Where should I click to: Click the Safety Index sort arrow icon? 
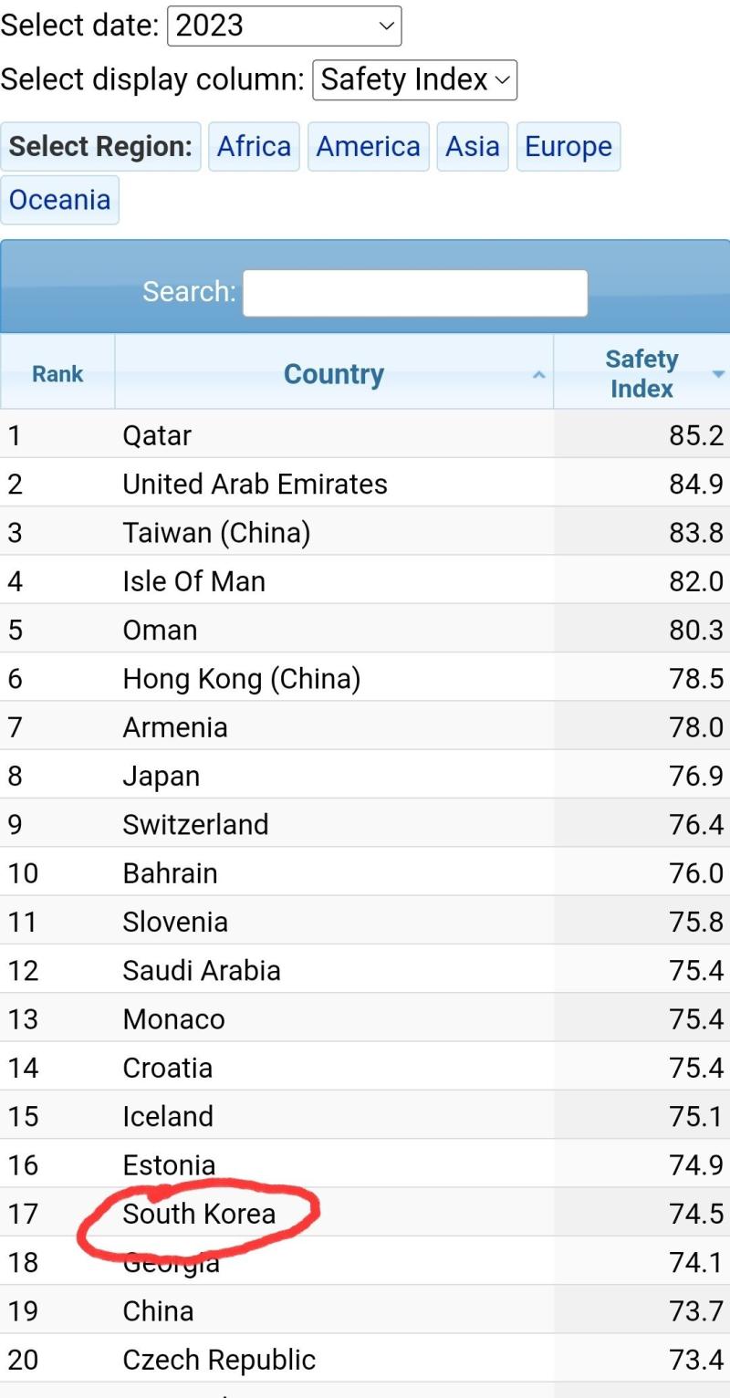coord(718,373)
